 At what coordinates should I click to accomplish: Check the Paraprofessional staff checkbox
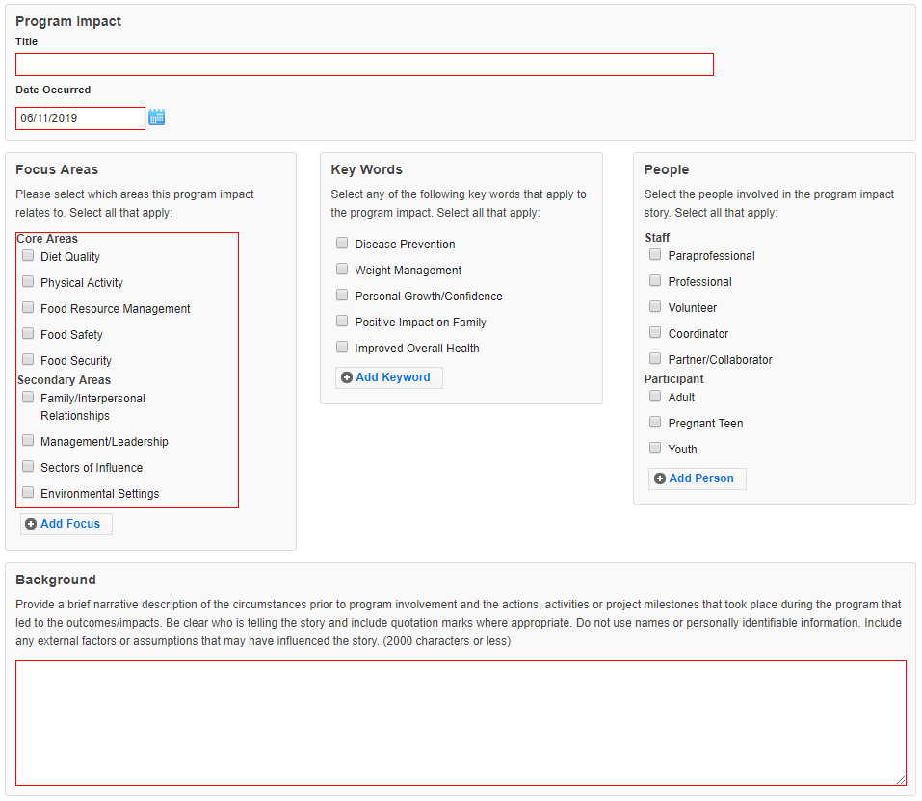click(x=655, y=255)
